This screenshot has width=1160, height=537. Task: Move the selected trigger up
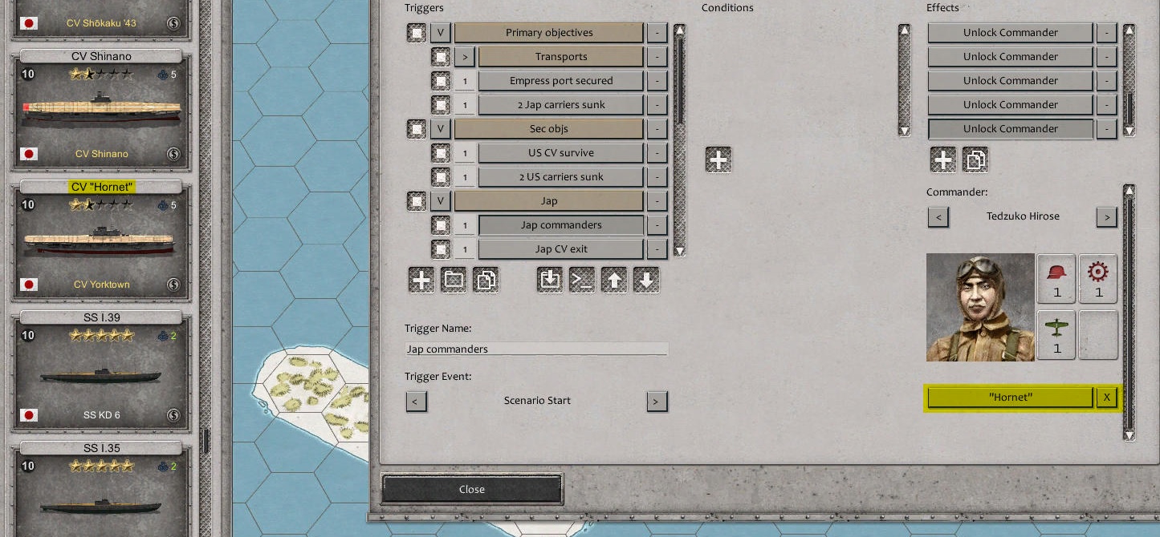[x=614, y=280]
